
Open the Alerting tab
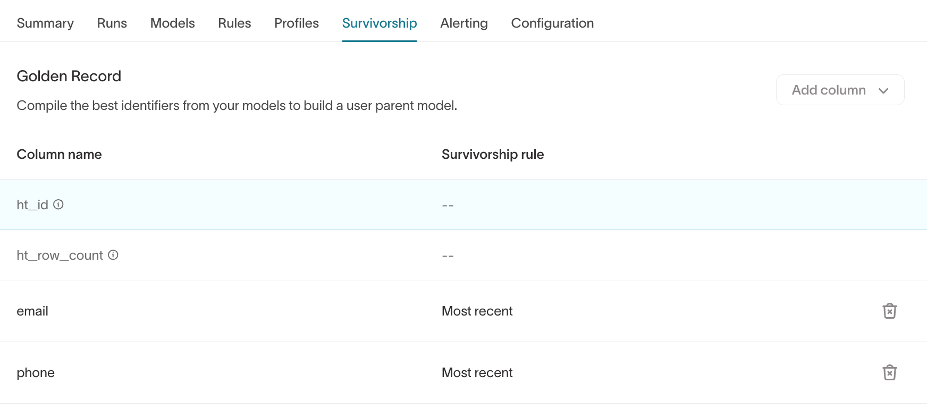[x=464, y=23]
